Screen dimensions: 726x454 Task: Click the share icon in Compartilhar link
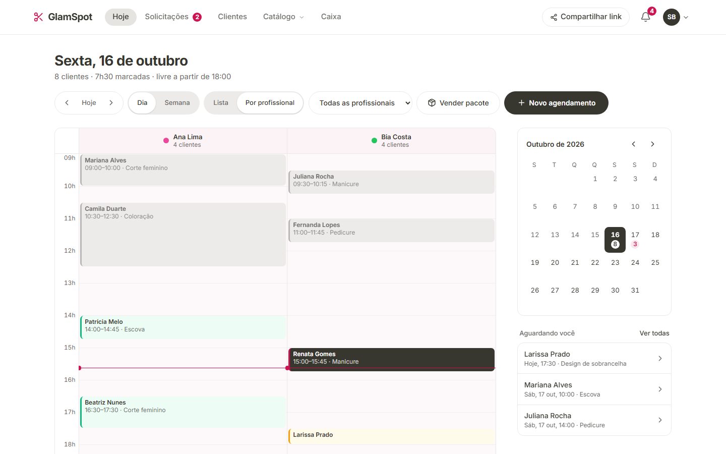tap(554, 17)
